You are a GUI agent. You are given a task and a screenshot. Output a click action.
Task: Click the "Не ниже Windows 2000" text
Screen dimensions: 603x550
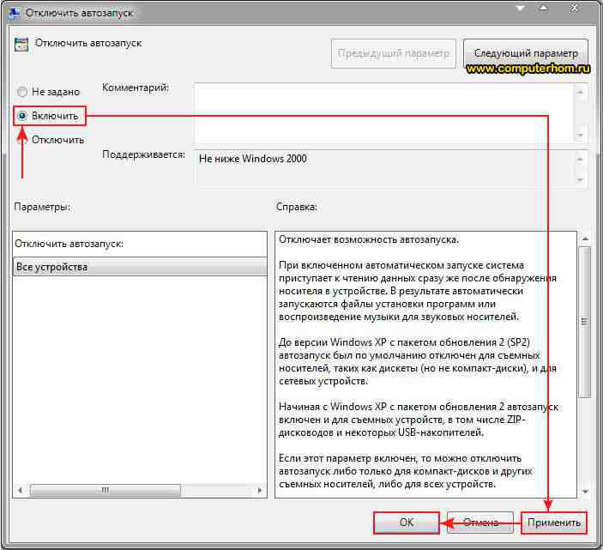pos(253,159)
